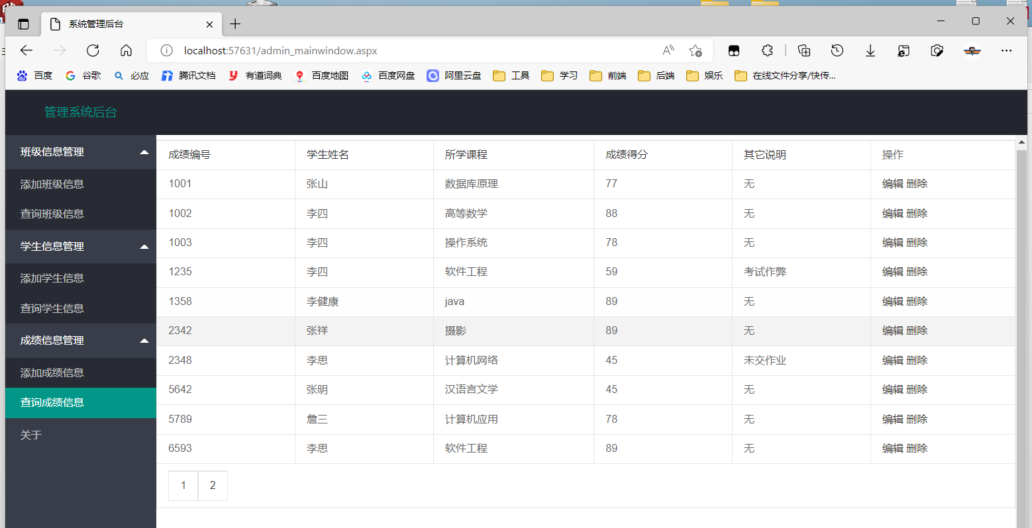
Task: Click 删除 for record 1001
Action: 917,184
